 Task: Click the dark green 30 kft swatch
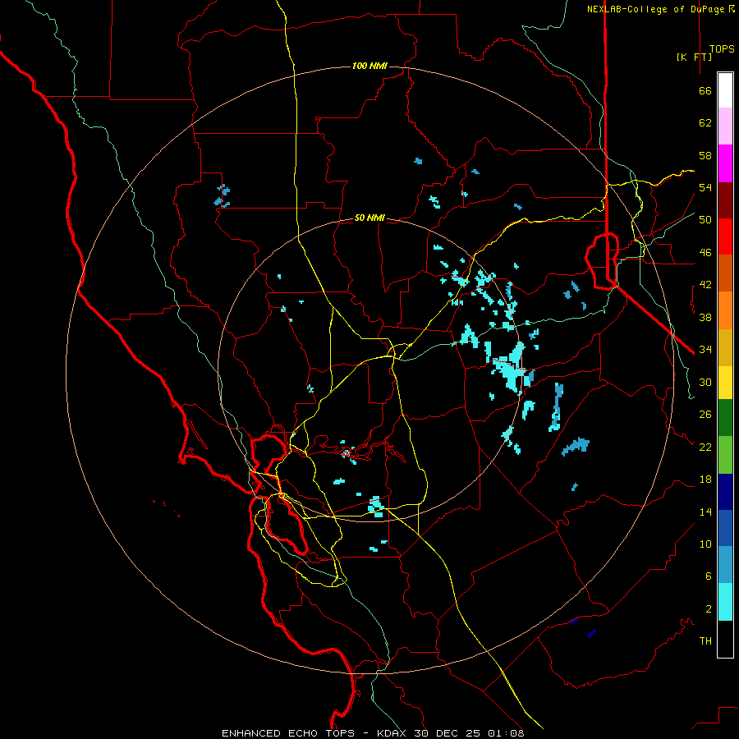[725, 418]
